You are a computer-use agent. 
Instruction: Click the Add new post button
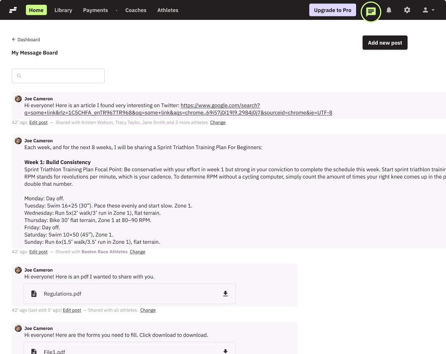pyautogui.click(x=385, y=42)
